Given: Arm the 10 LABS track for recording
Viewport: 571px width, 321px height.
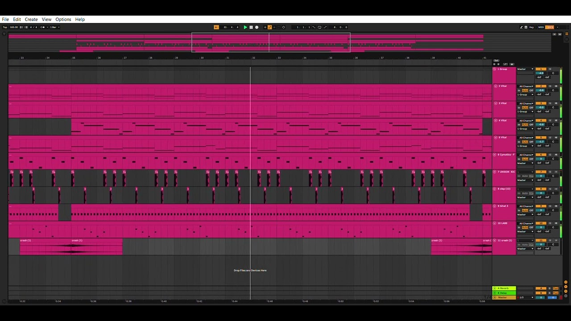Looking at the screenshot, I should tap(556, 223).
